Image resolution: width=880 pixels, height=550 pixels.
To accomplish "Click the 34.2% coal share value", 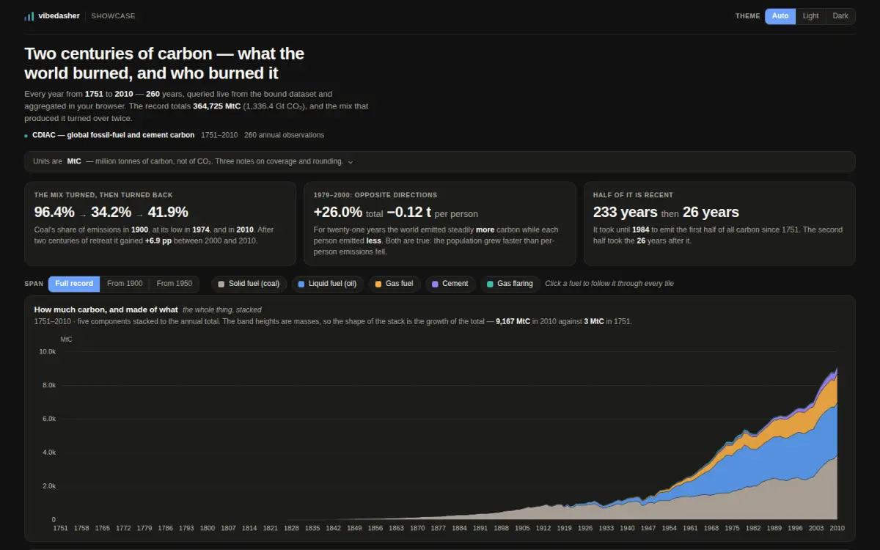I will click(x=111, y=213).
